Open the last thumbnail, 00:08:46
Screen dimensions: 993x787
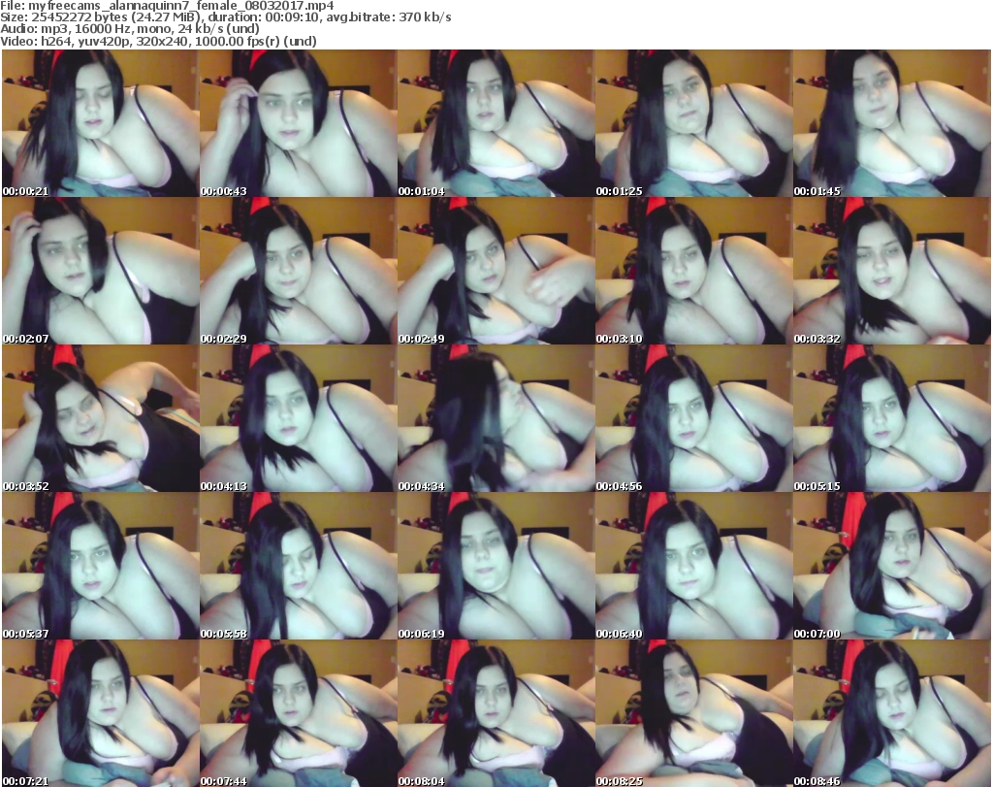(x=892, y=713)
